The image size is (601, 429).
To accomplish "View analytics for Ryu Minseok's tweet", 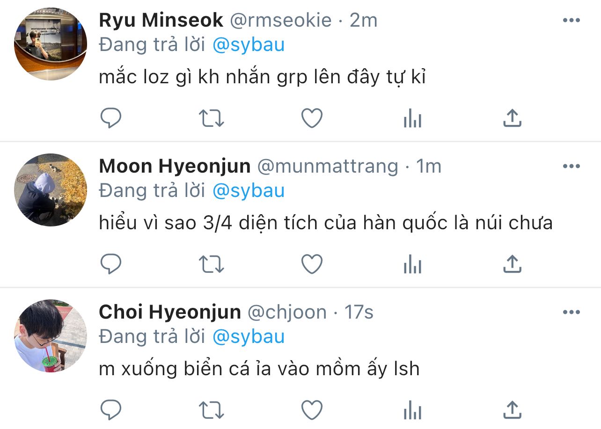I will (x=412, y=119).
